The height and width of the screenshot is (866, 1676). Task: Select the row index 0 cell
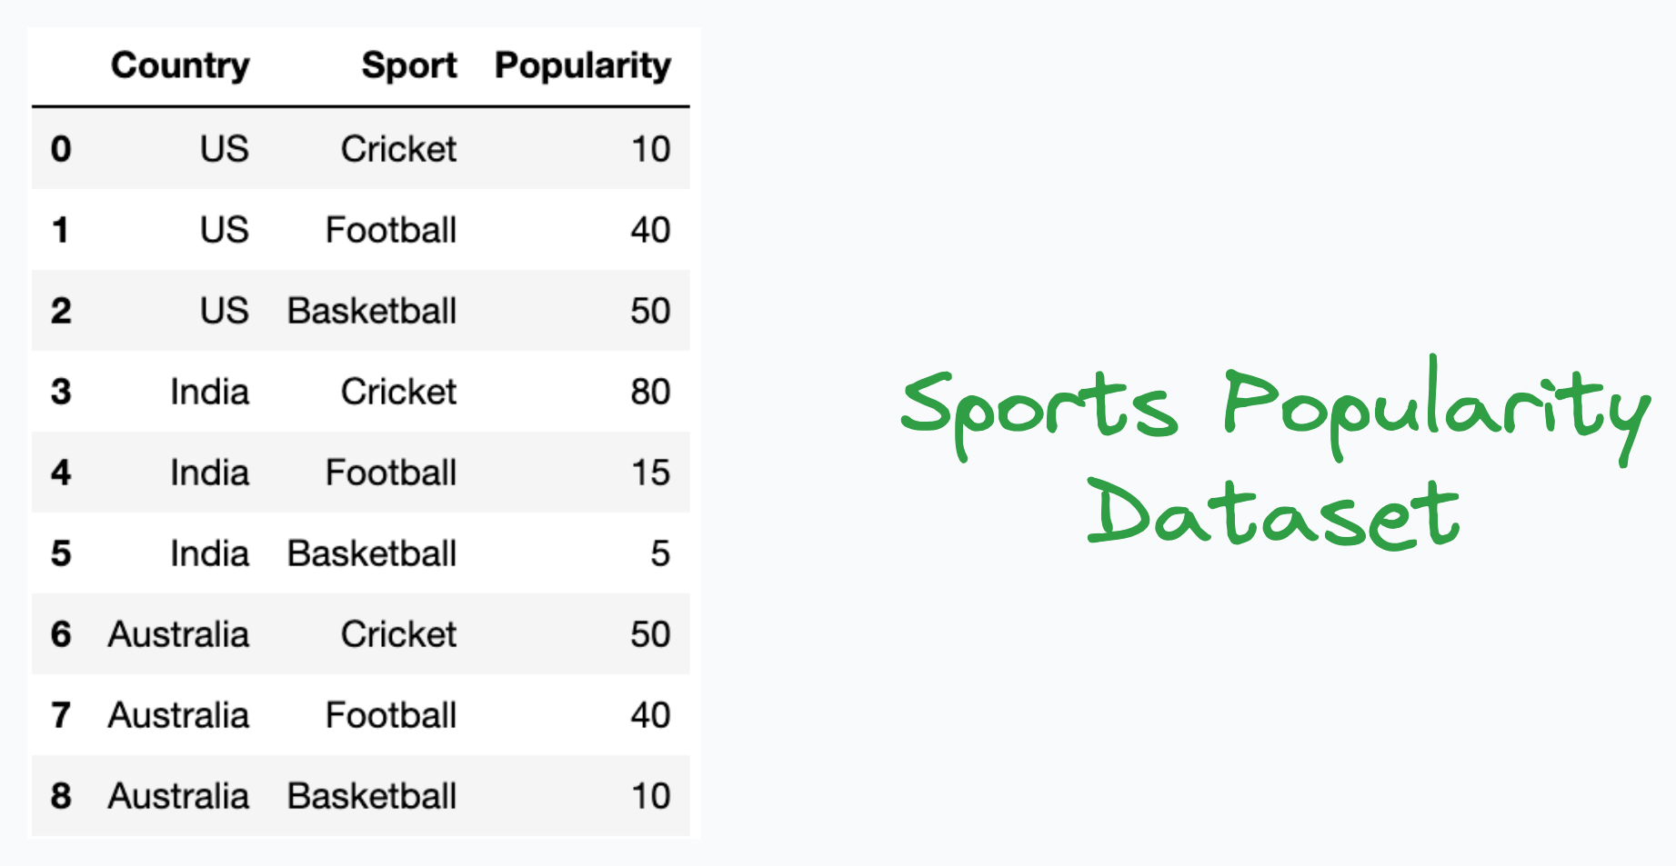coord(61,149)
